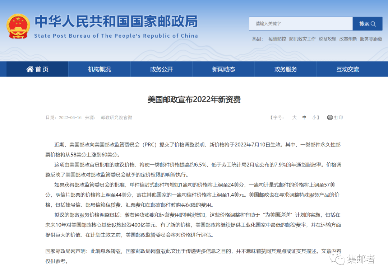Click the printer icon

tap(330, 117)
